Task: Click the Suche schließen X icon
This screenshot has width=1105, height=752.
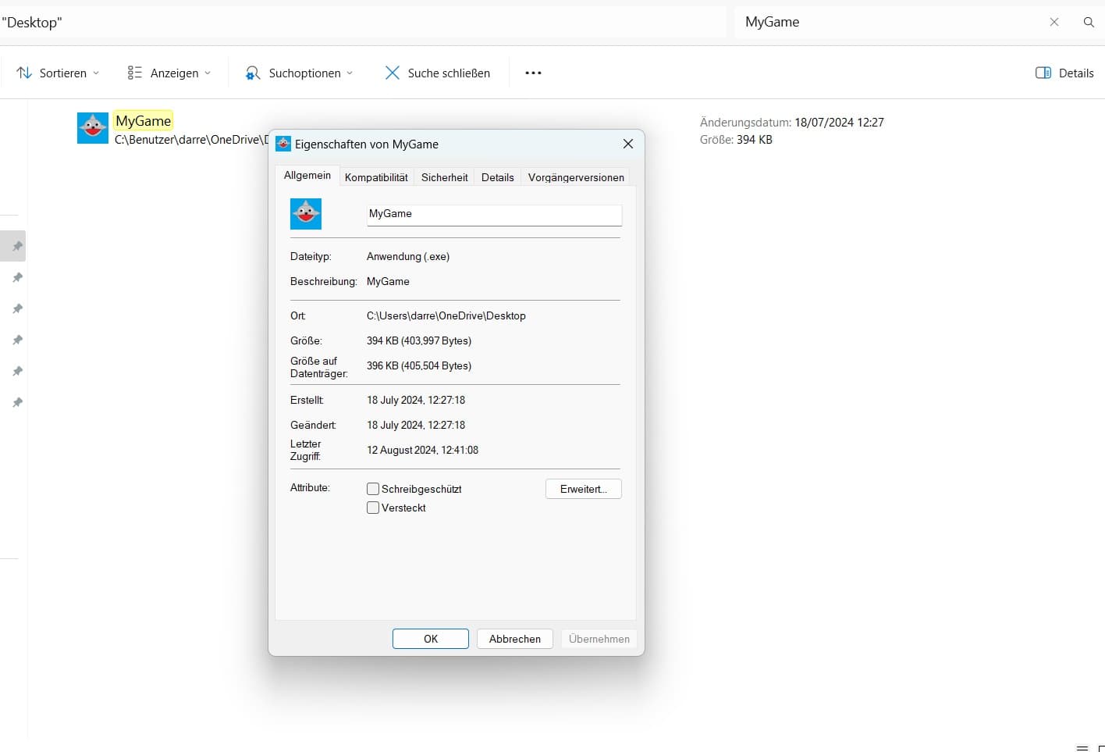Action: pos(392,73)
